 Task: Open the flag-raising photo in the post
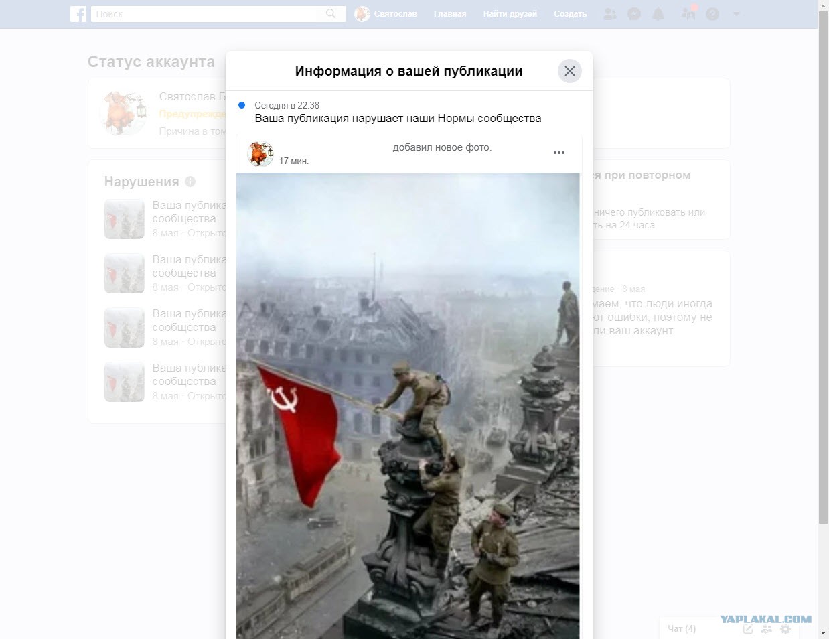408,406
